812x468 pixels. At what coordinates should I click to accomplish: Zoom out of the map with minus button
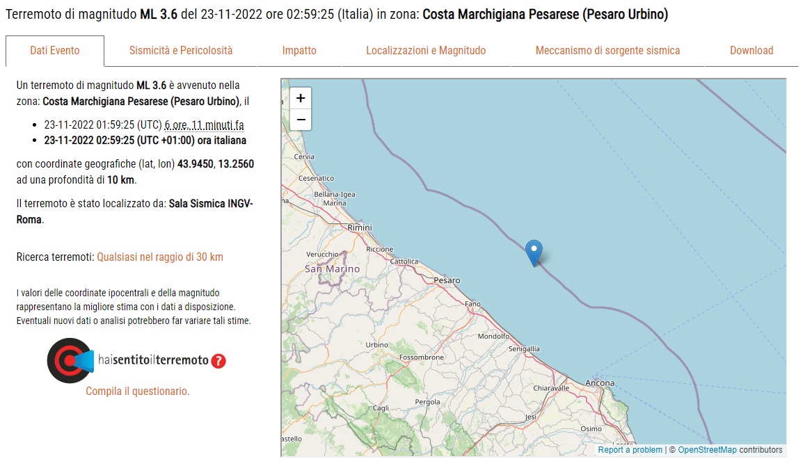301,120
